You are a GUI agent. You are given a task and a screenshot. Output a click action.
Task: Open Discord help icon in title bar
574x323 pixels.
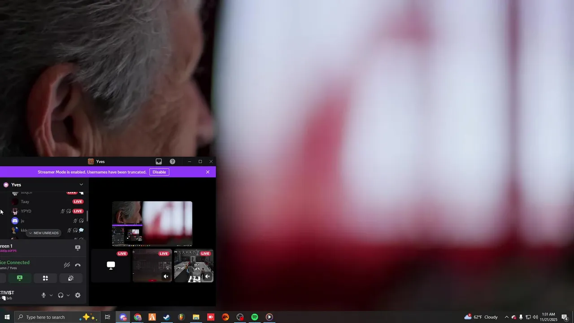[x=172, y=161]
